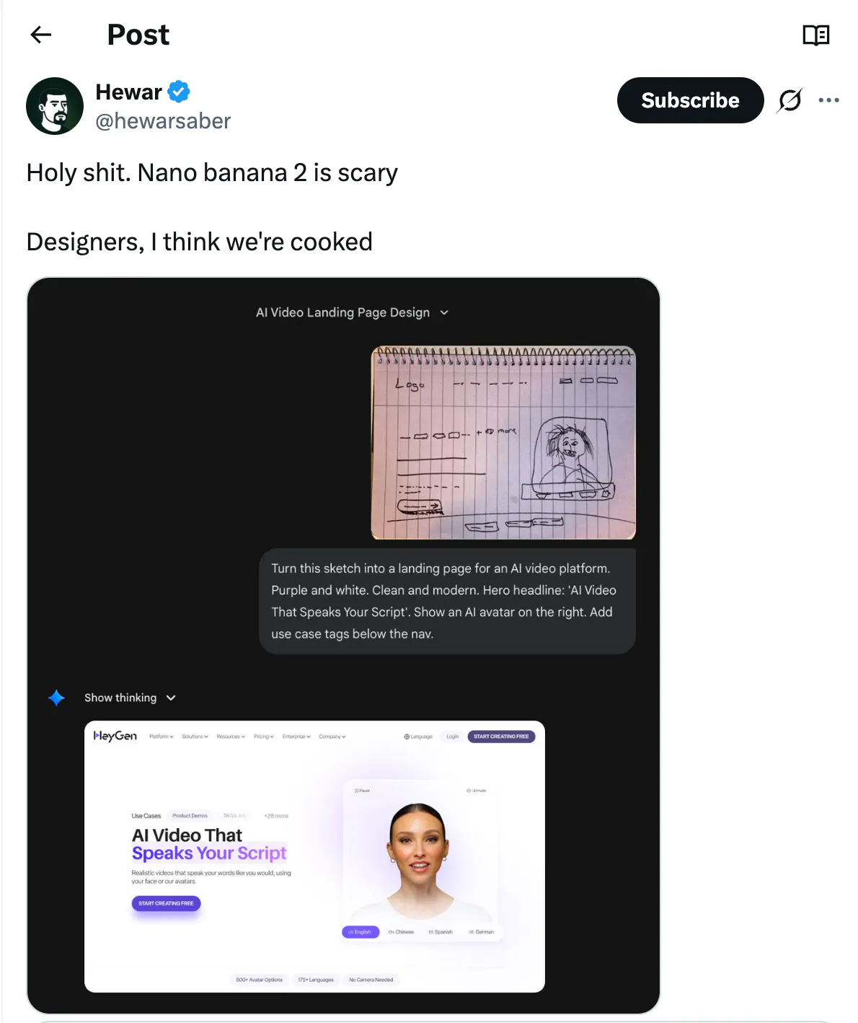Click the HeyGen logo
Screen dimensions: 858x1023
pos(115,736)
